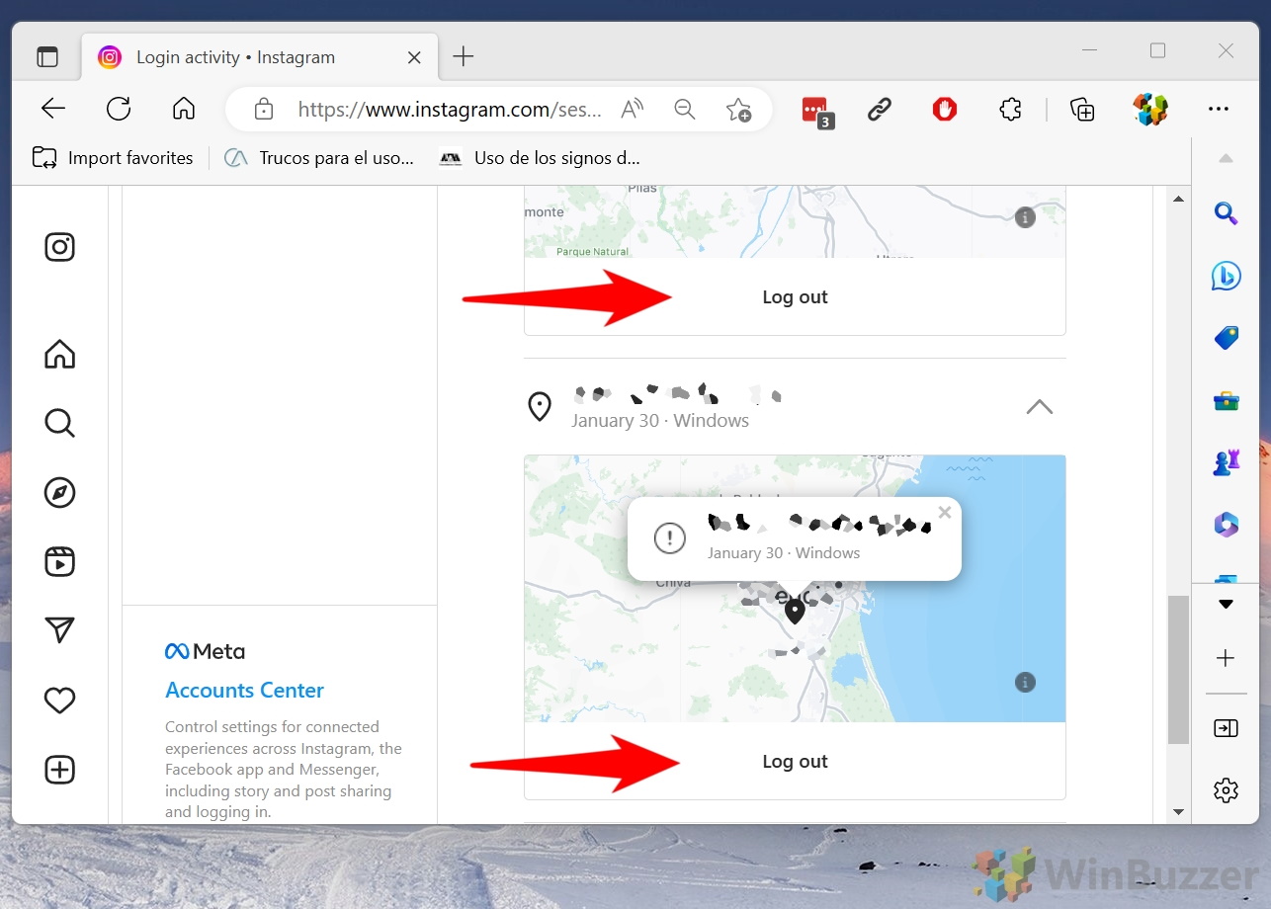The height and width of the screenshot is (909, 1271).
Task: Open tab actions menu icon
Action: coord(47,57)
